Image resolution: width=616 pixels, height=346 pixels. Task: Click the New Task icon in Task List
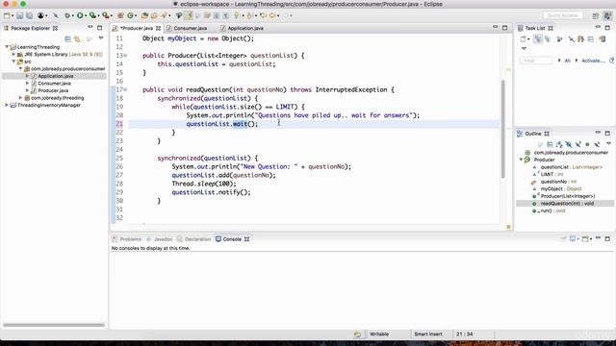click(524, 38)
